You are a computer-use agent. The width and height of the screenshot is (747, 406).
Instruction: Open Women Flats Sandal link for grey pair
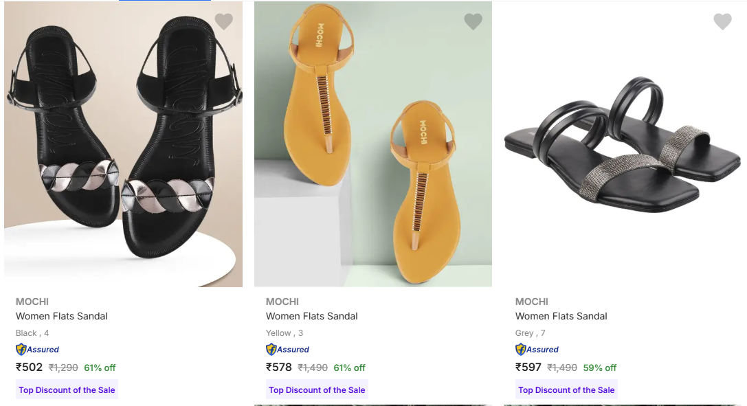tap(561, 316)
